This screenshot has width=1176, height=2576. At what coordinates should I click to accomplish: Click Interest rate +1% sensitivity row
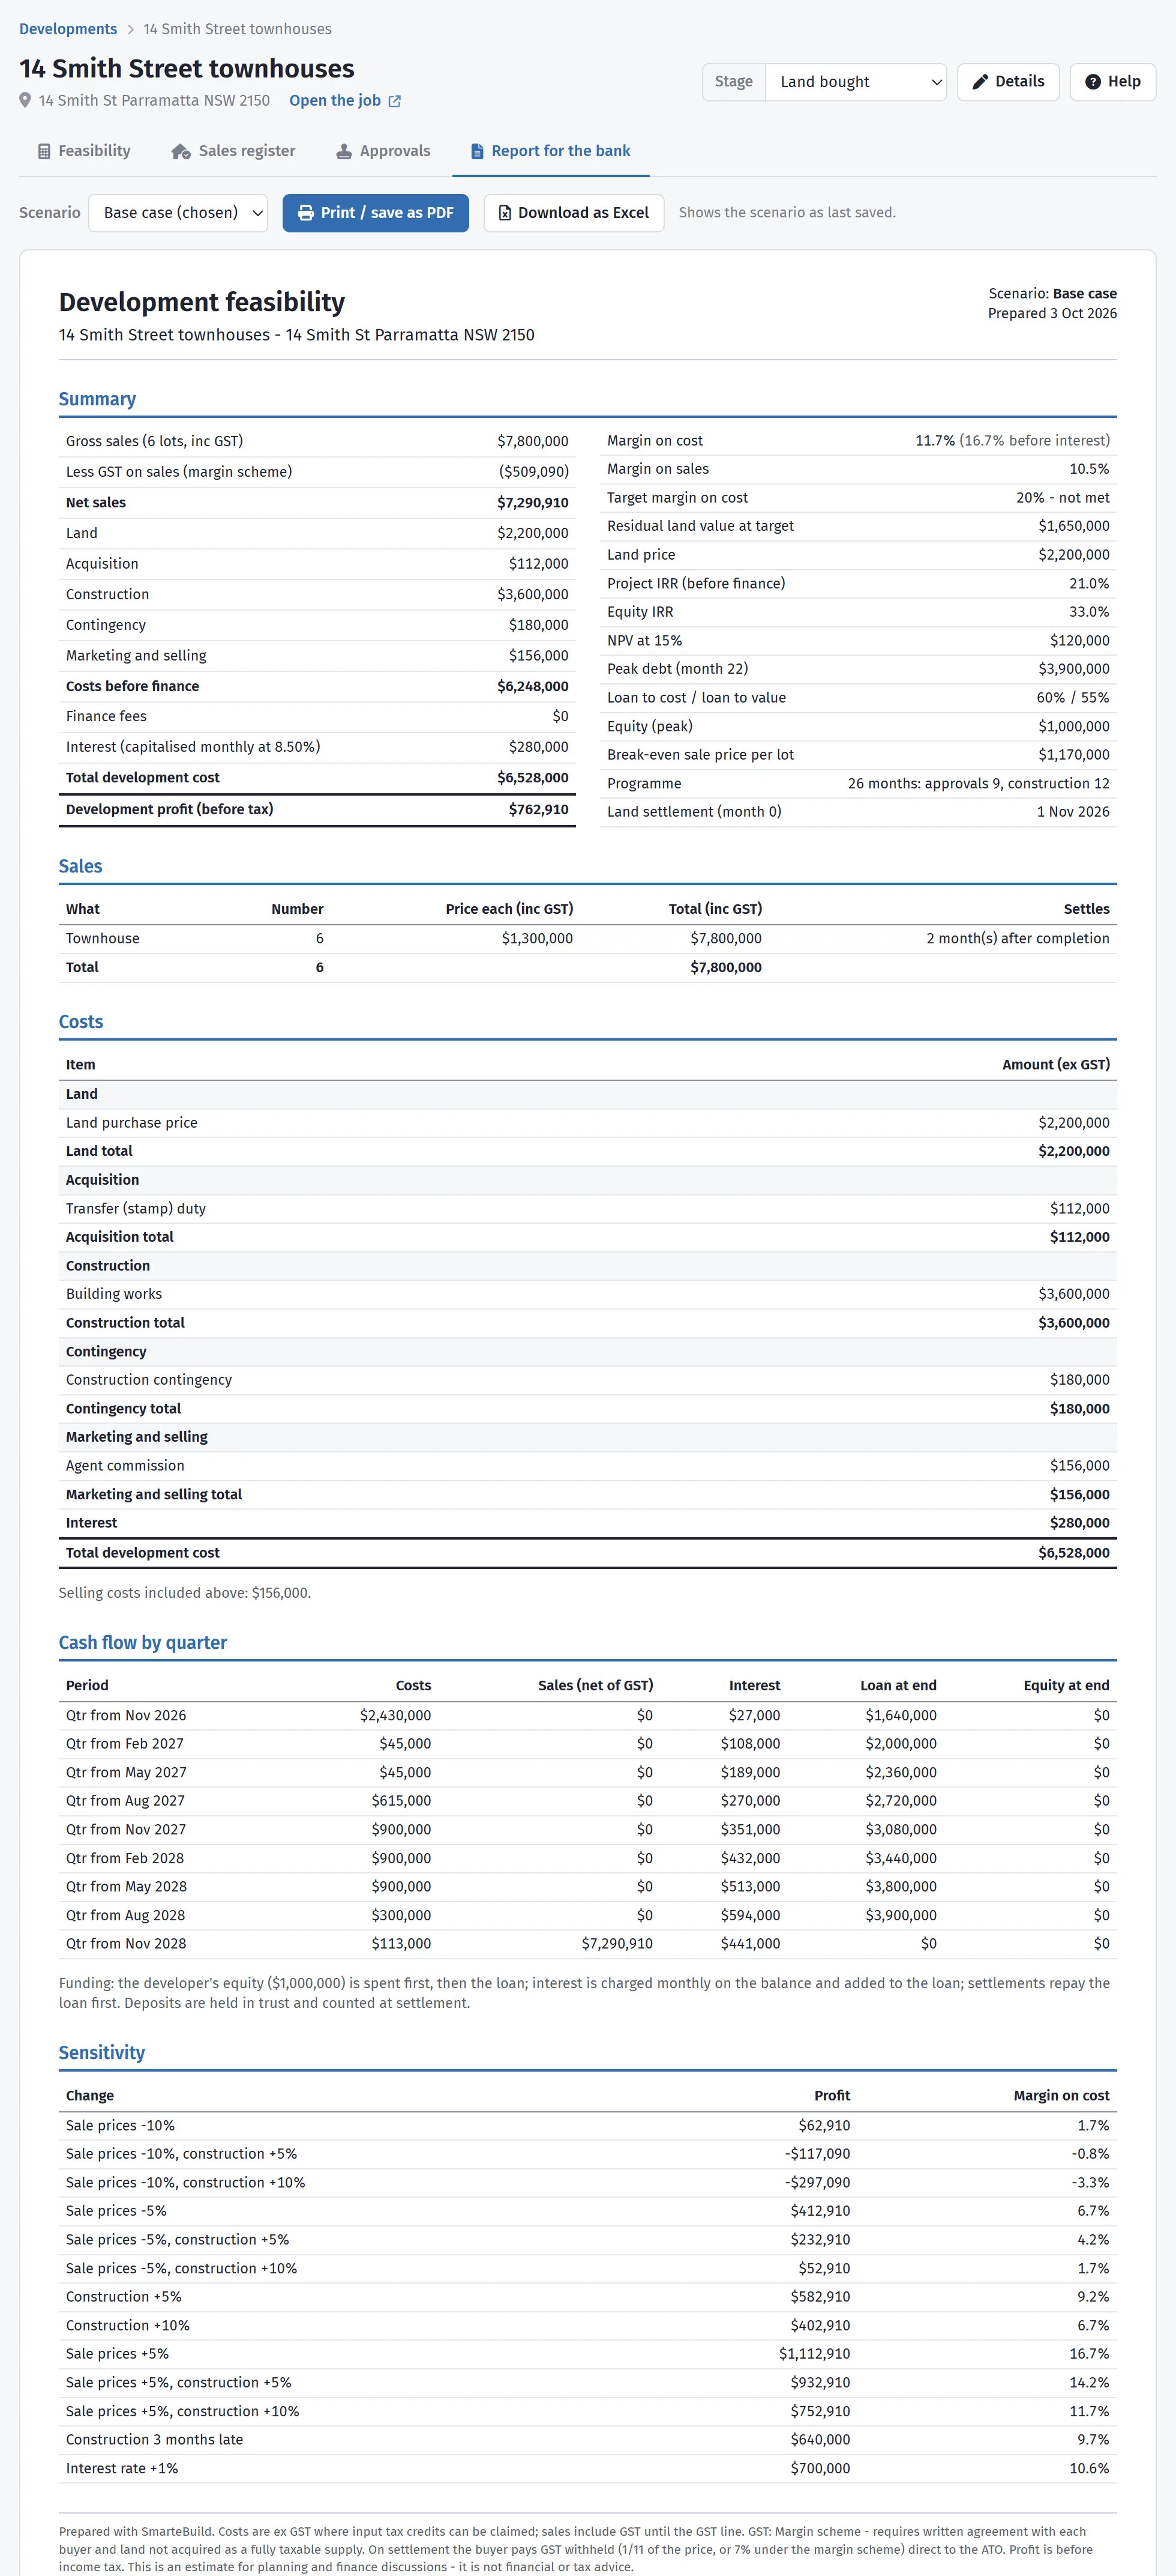[587, 2469]
